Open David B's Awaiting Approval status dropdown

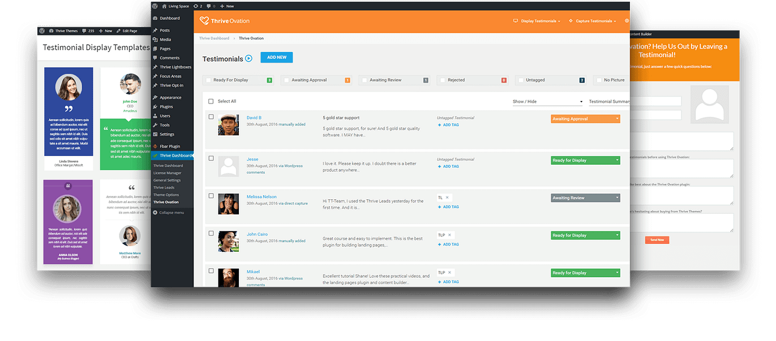tap(585, 119)
